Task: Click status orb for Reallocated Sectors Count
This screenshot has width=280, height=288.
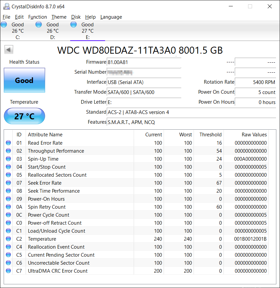Action: pos(8,175)
